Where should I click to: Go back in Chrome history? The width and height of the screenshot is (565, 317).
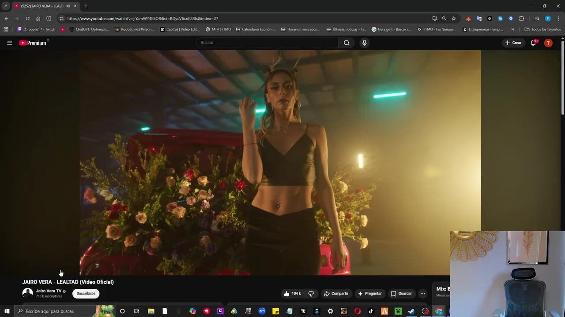[6, 18]
